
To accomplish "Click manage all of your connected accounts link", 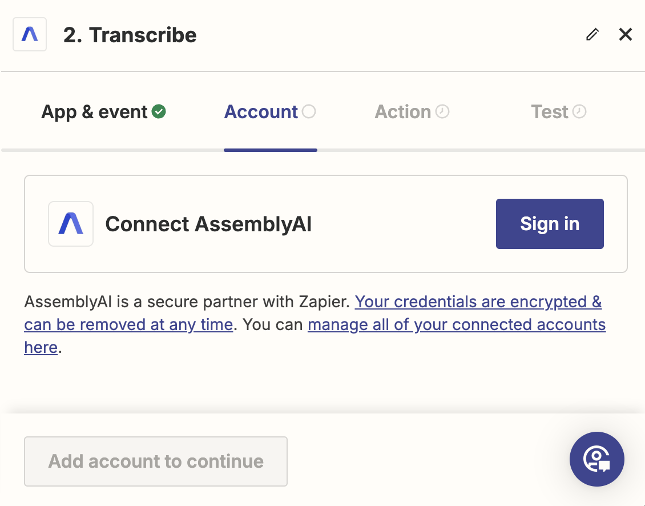I will click(x=457, y=324).
